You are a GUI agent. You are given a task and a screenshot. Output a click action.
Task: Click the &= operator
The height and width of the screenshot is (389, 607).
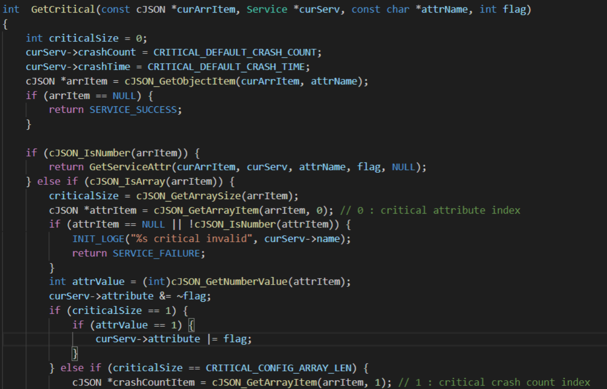click(165, 296)
